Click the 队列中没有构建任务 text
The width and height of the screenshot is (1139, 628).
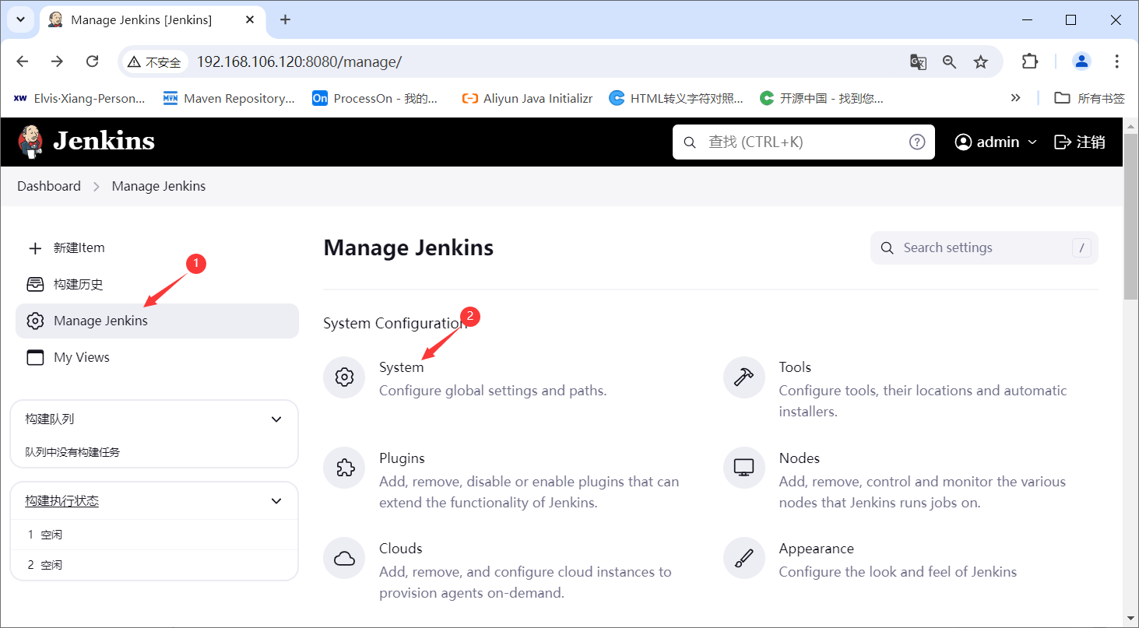(72, 452)
